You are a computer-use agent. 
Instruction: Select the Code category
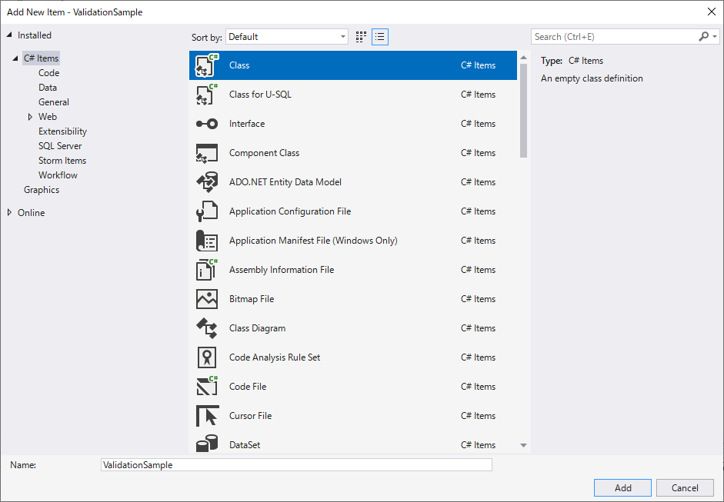click(x=49, y=73)
